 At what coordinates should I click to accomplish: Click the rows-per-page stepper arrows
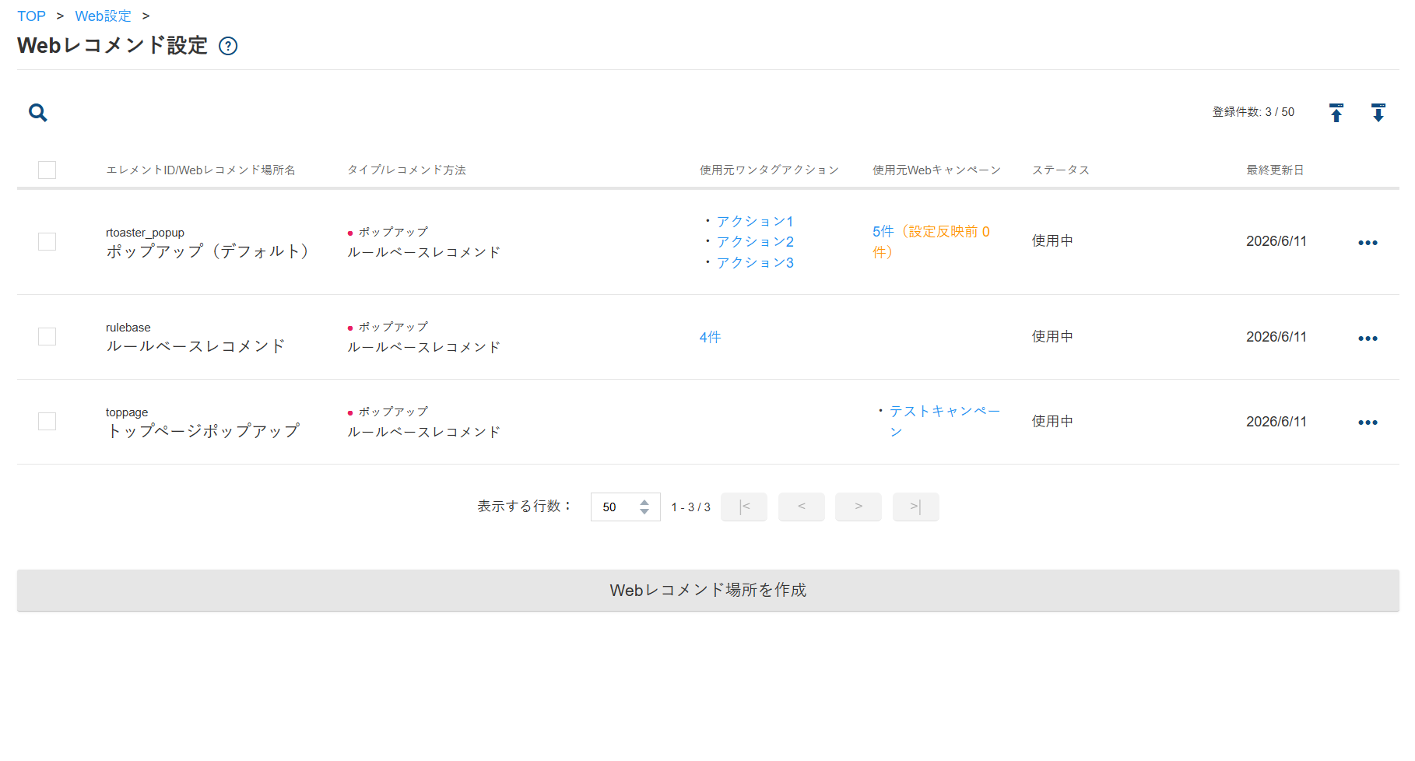pos(644,507)
